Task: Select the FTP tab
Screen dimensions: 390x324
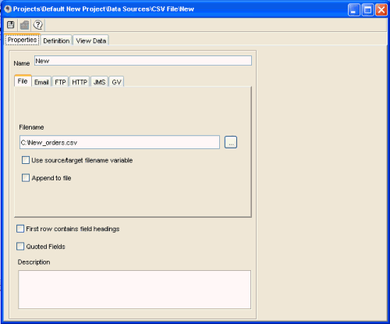Action: coord(60,82)
